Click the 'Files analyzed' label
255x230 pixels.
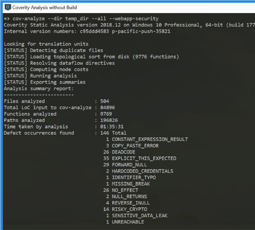[x=24, y=101]
